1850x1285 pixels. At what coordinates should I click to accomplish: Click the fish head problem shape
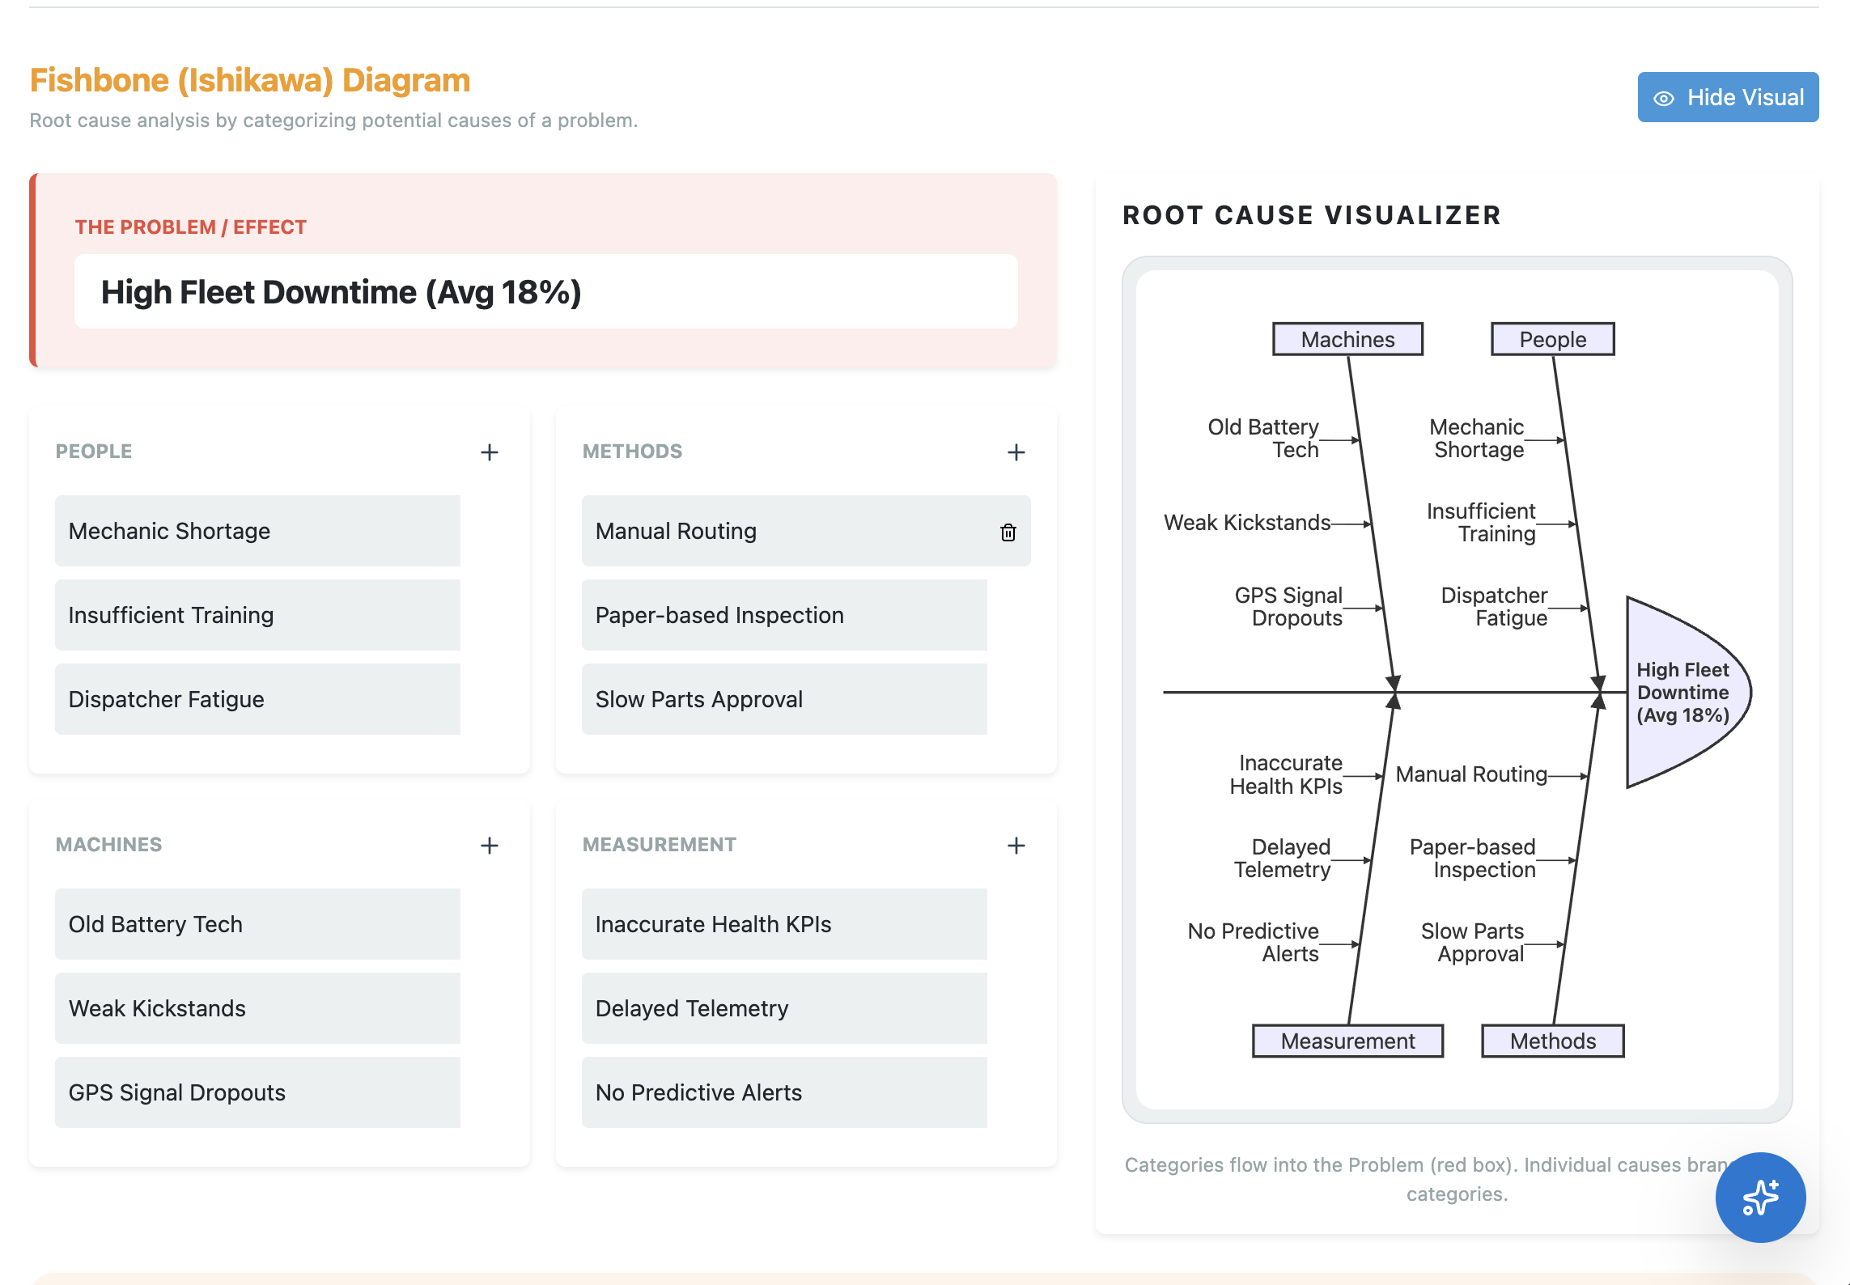1682,693
